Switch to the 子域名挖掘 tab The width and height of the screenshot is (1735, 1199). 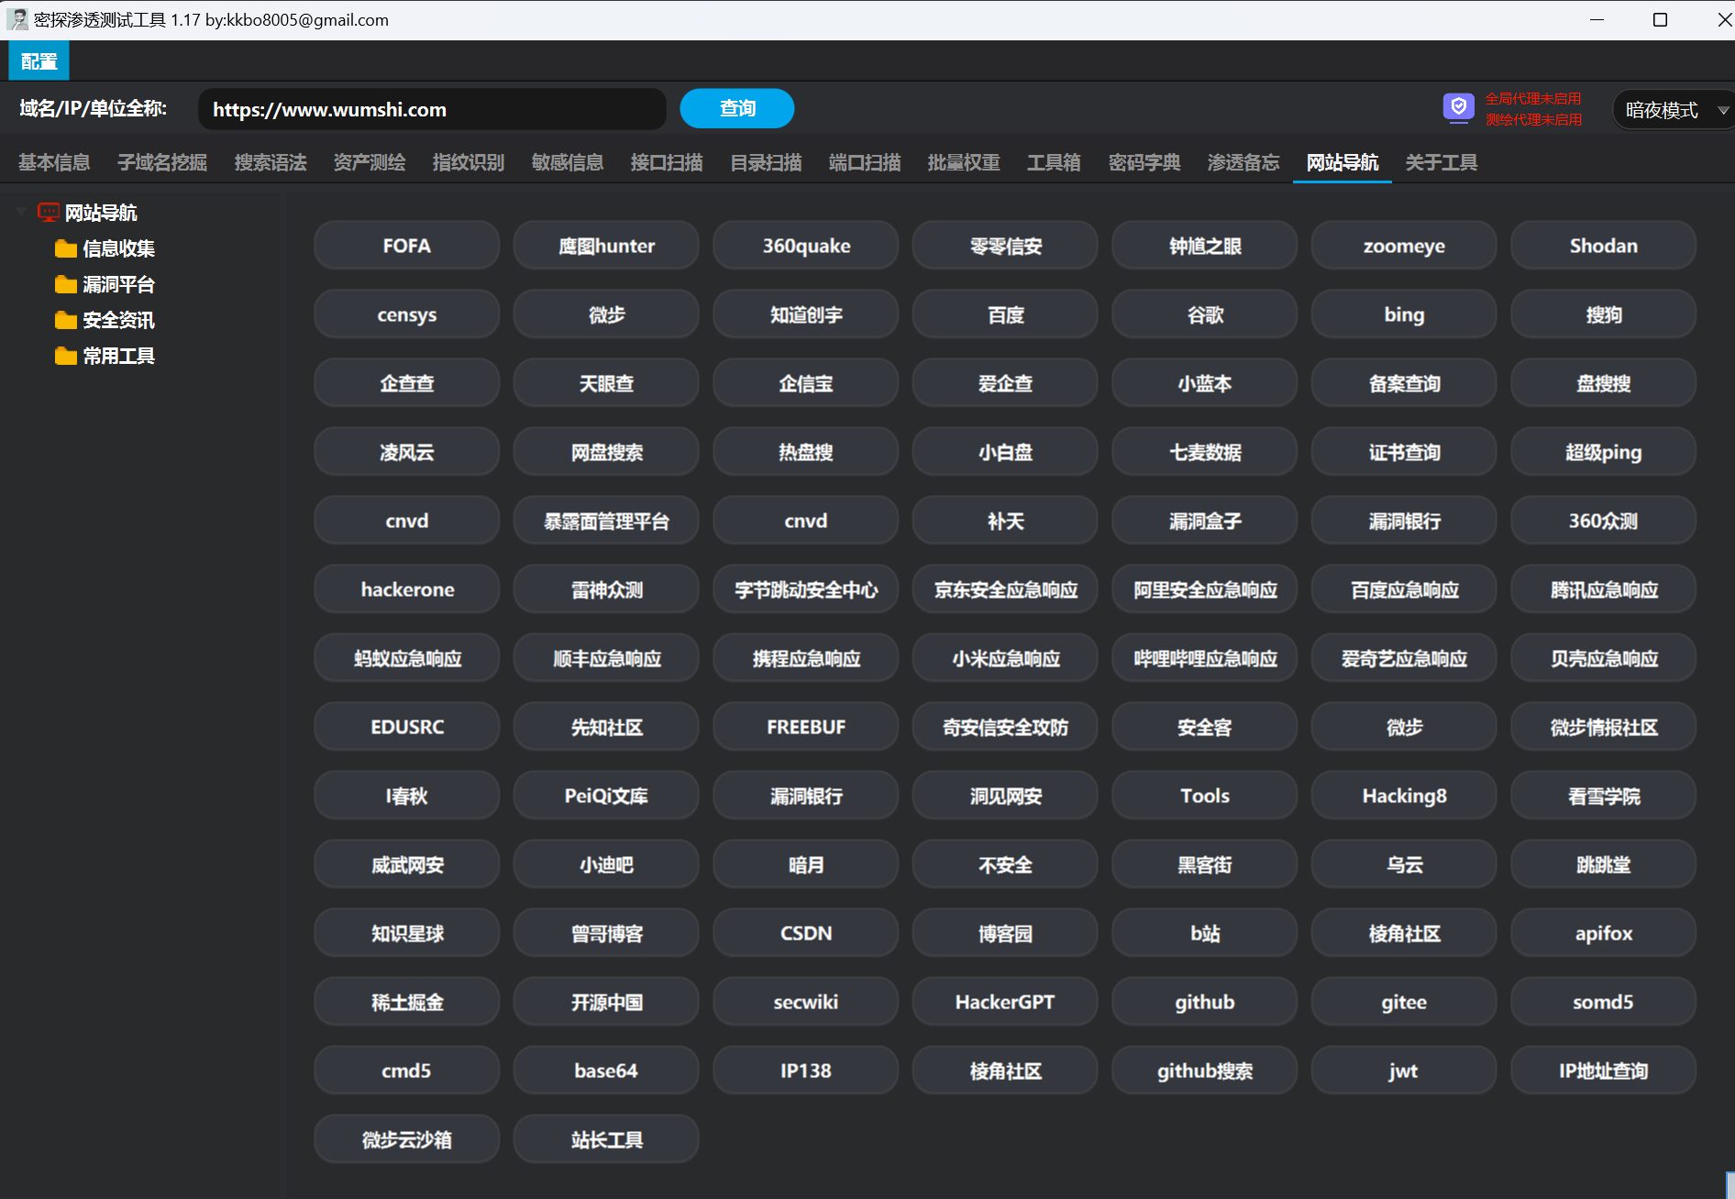click(161, 162)
